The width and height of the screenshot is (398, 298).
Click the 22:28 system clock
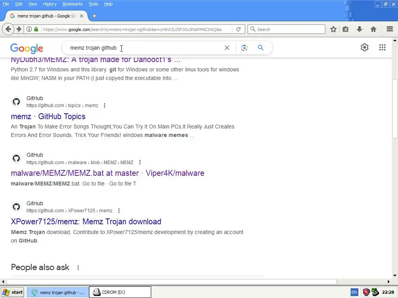click(x=388, y=293)
